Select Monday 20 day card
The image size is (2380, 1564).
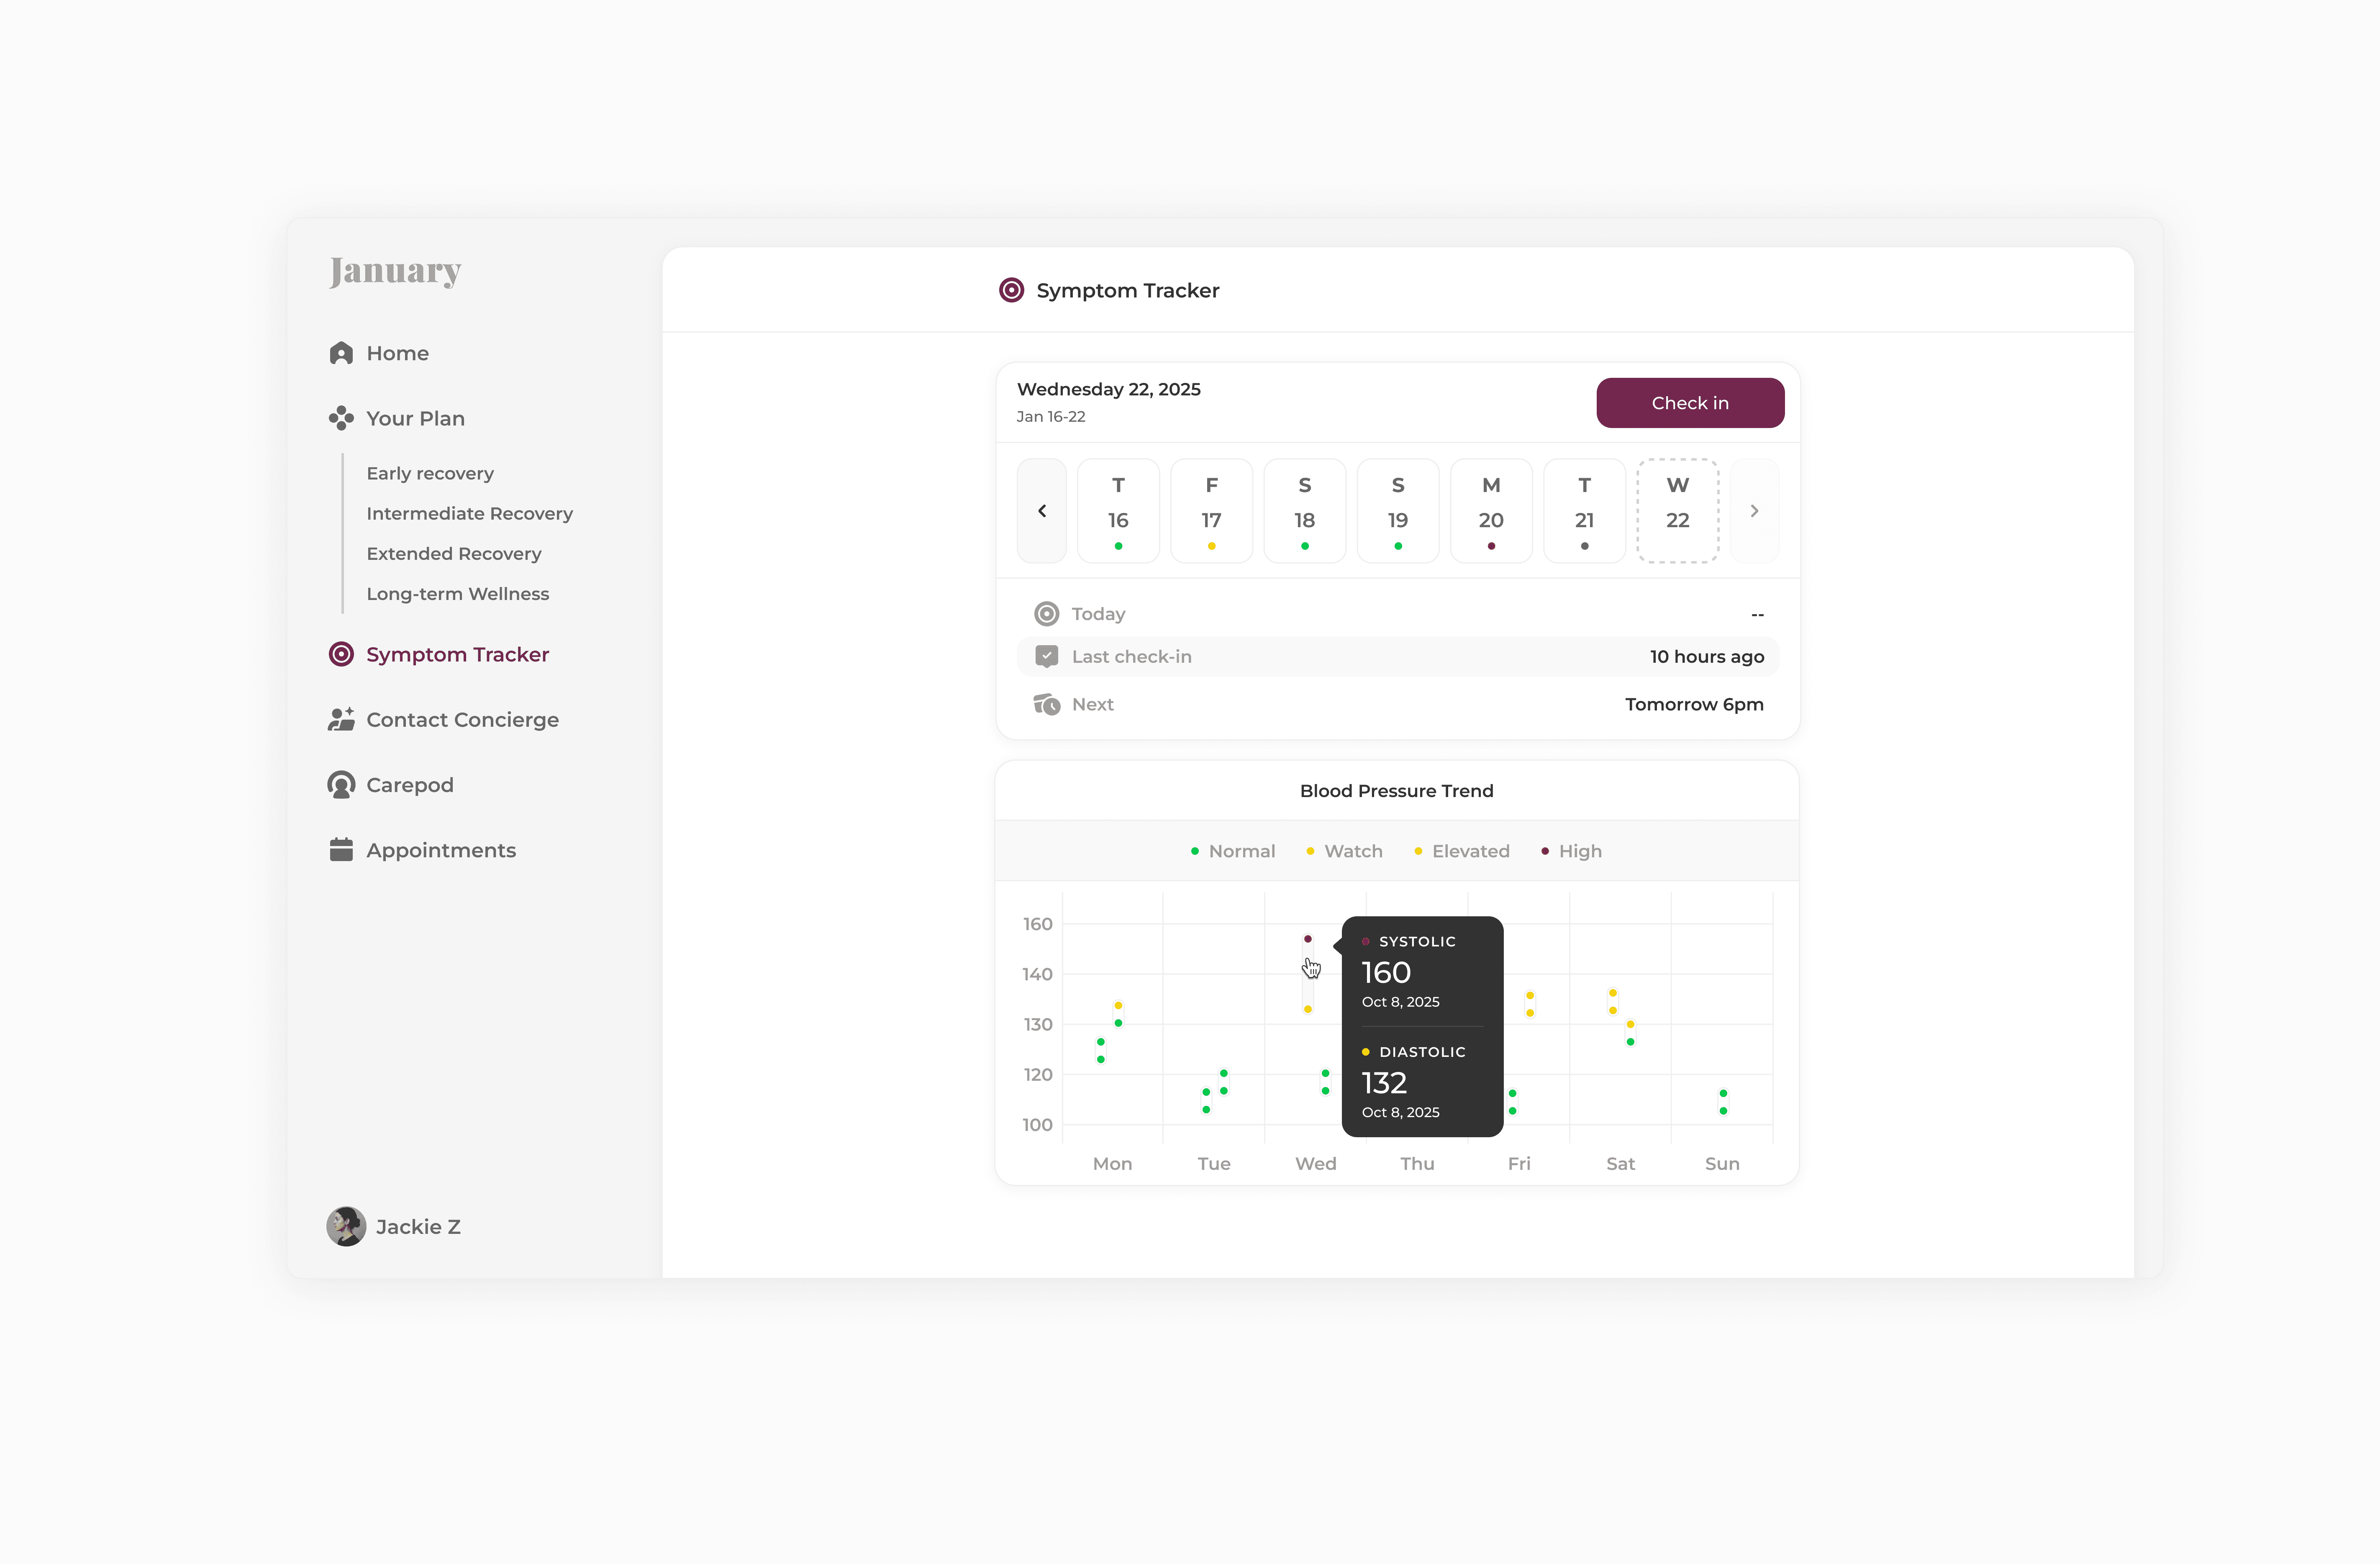1490,511
